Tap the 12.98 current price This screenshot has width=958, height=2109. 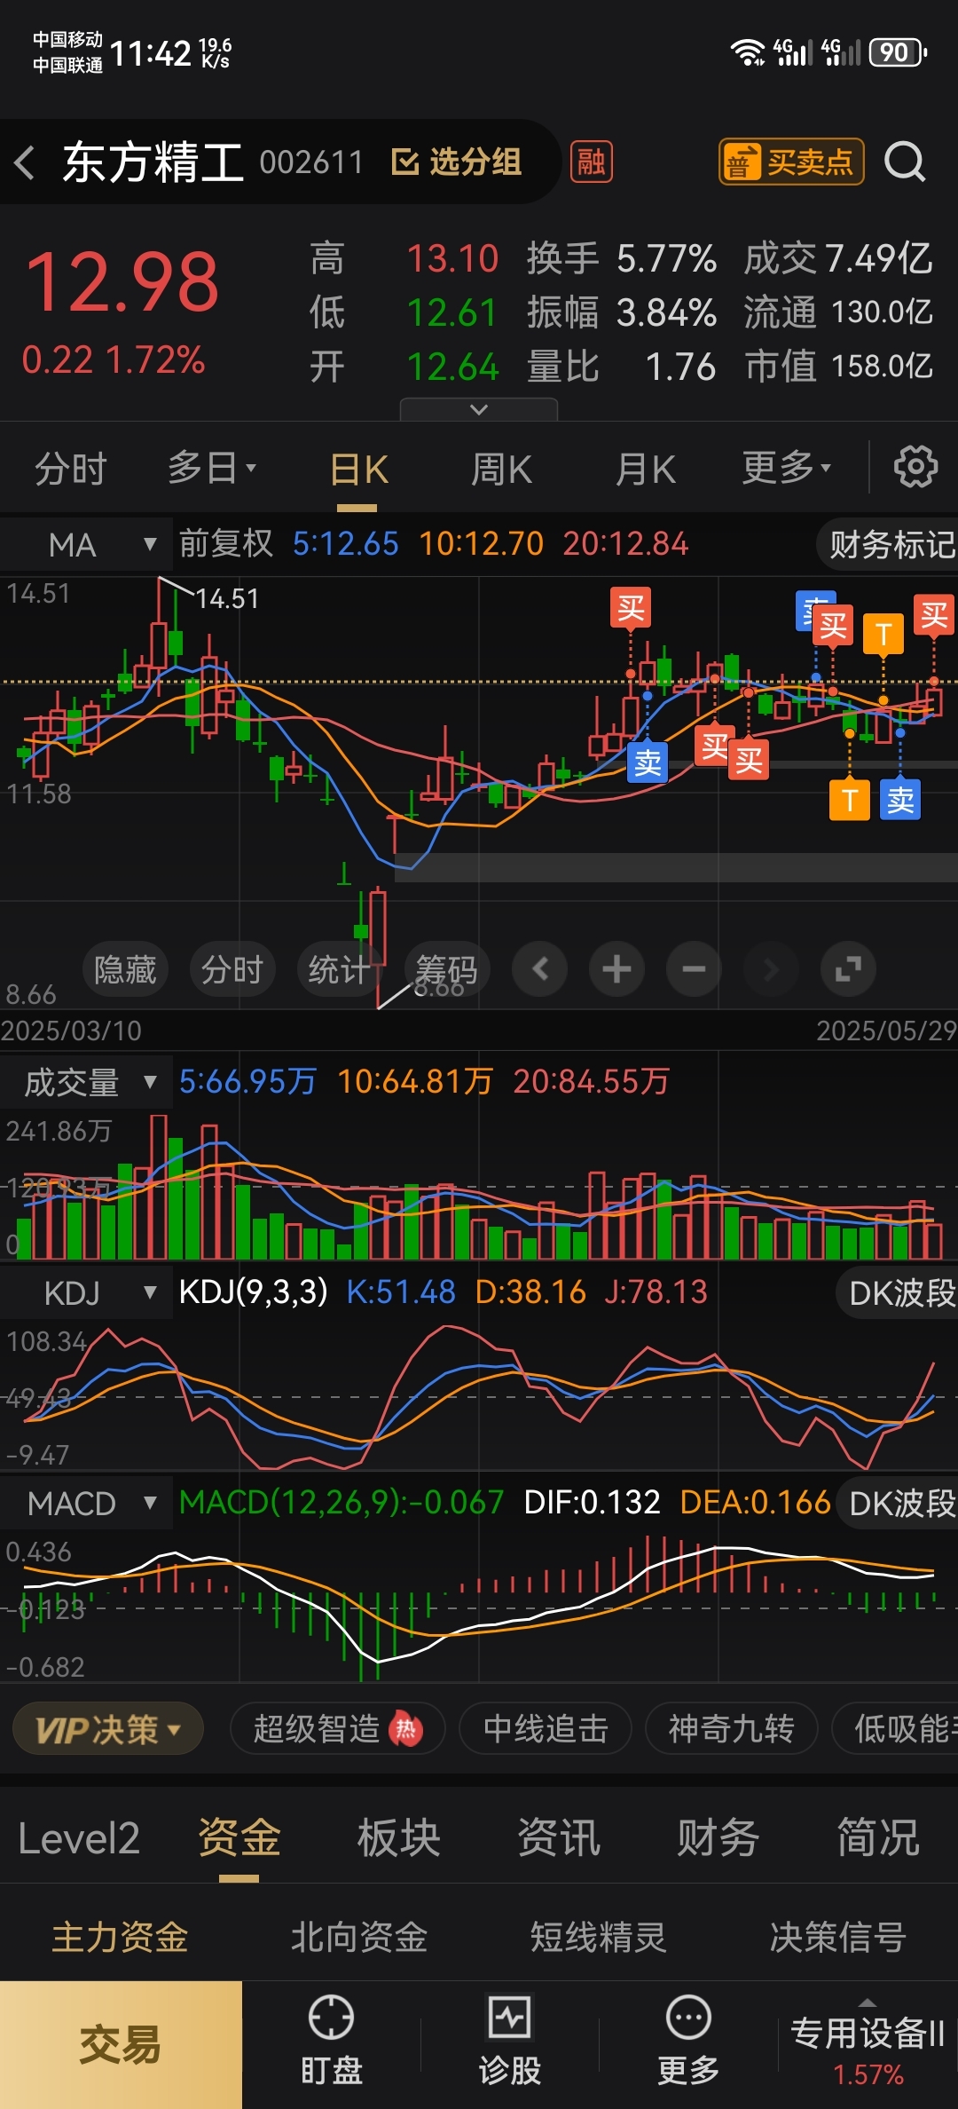[x=122, y=283]
